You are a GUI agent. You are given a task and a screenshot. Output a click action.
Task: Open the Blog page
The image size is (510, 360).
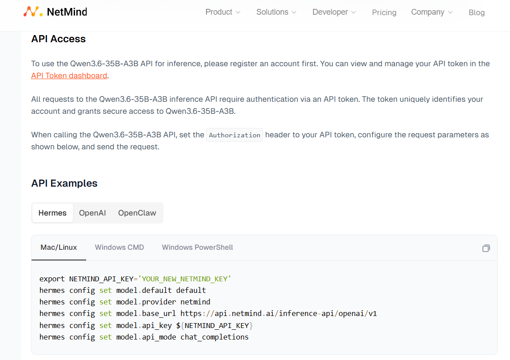click(477, 12)
